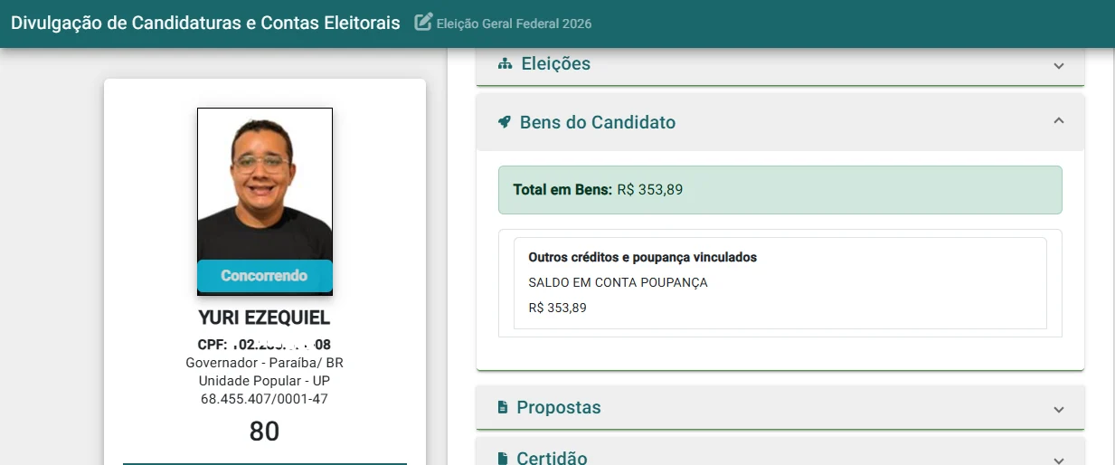Expand the Eleições section chevron
This screenshot has height=465, width=1115.
1059,65
